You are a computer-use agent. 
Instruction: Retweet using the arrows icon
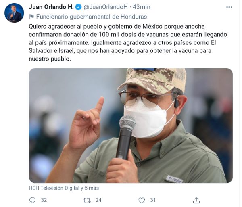coord(87,201)
